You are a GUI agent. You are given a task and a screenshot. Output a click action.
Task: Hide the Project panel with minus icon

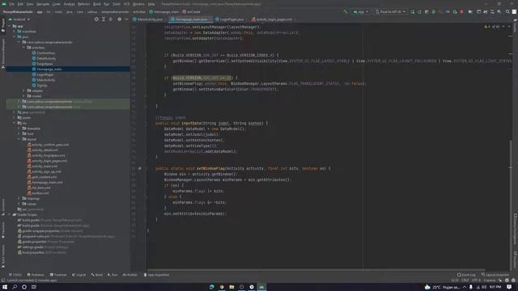[x=126, y=19]
